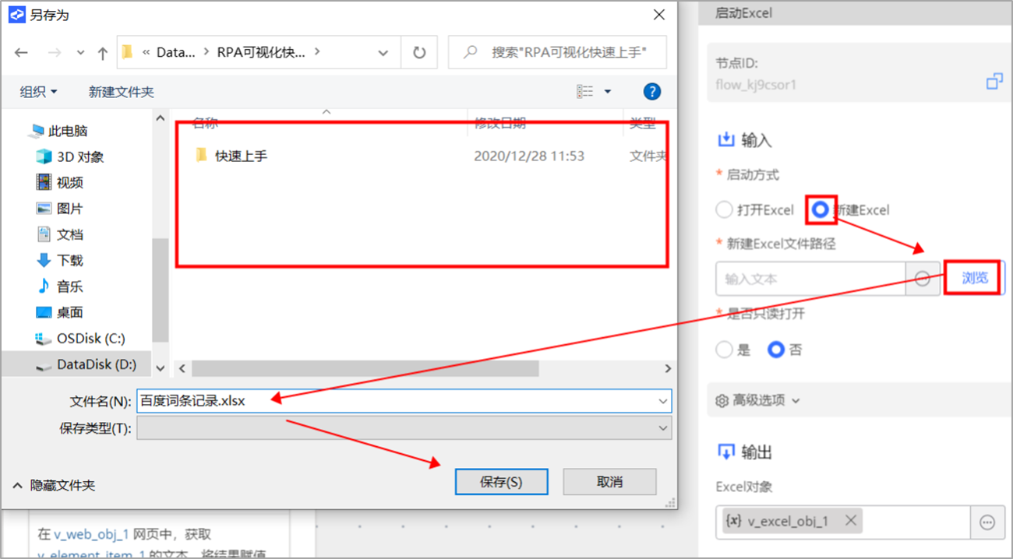The height and width of the screenshot is (559, 1013).
Task: Click the 保存(S) button
Action: 501,482
